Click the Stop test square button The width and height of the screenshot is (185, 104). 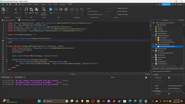(66, 10)
